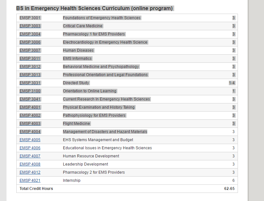Follow the EMSP 4021 Internship link
The height and width of the screenshot is (201, 264).
click(30, 181)
